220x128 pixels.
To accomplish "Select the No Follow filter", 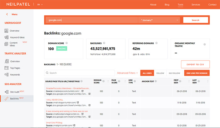I will 174,73.
